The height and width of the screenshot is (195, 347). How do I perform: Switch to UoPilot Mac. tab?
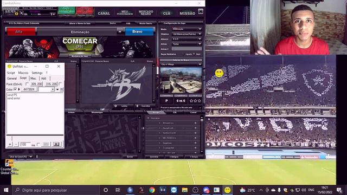(34, 78)
